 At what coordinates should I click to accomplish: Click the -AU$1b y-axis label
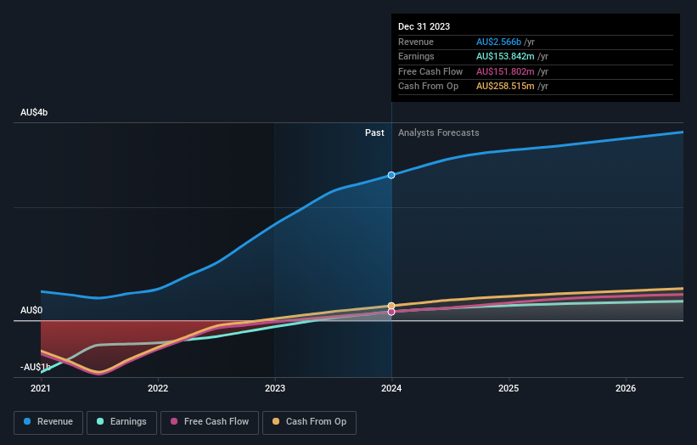pos(35,367)
